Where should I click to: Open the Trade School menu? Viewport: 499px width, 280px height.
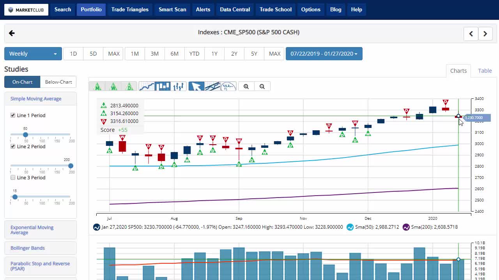276,10
